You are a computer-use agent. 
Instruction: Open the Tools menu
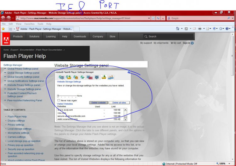(40, 24)
